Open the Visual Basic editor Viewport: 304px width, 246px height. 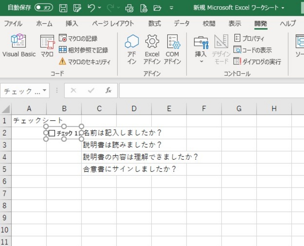19,46
